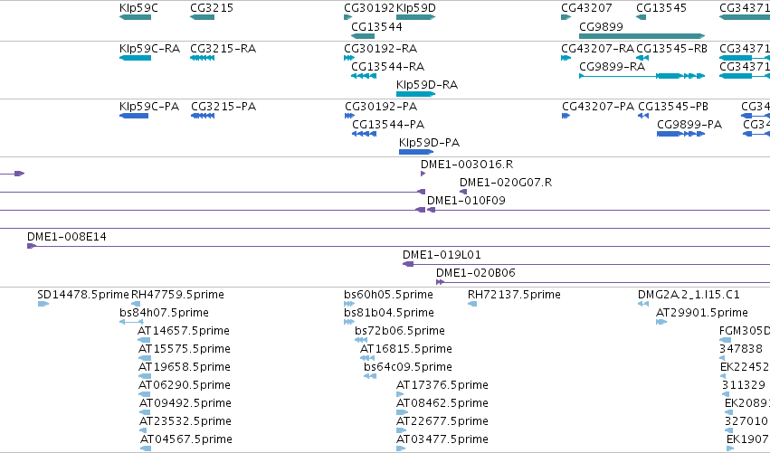Click the AT17376.5prime EST label
Image resolution: width=770 pixels, height=453 pixels.
coord(442,385)
